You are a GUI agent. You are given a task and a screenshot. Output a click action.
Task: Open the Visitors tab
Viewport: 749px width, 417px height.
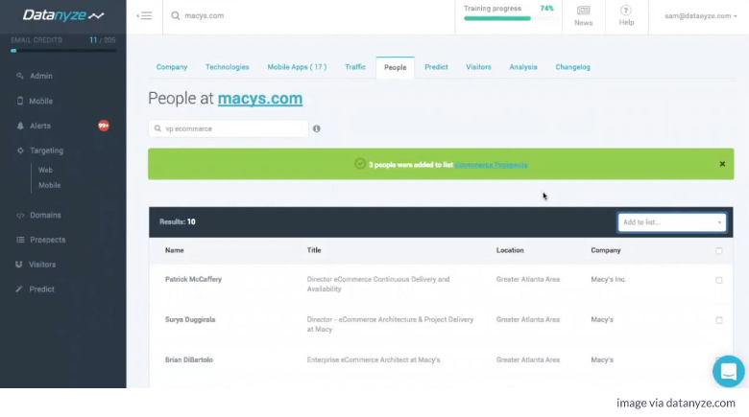click(478, 67)
